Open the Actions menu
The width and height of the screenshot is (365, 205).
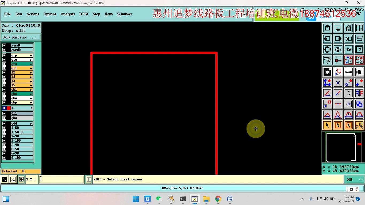[32, 14]
